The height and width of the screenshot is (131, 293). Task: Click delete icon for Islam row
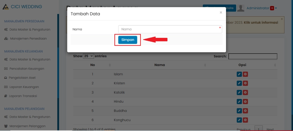pyautogui.click(x=245, y=74)
